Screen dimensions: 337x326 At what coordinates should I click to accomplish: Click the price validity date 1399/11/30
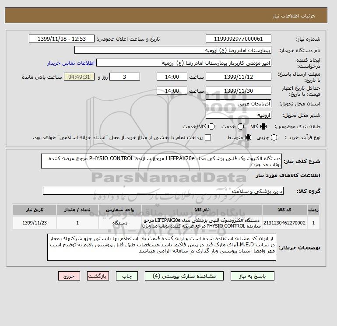coord(239,91)
